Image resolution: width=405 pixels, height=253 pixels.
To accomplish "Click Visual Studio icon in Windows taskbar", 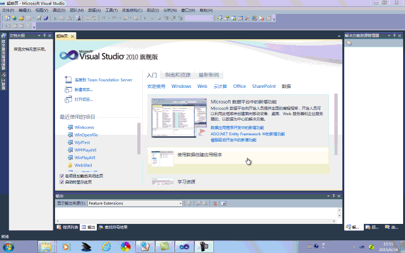I will pyautogui.click(x=184, y=247).
